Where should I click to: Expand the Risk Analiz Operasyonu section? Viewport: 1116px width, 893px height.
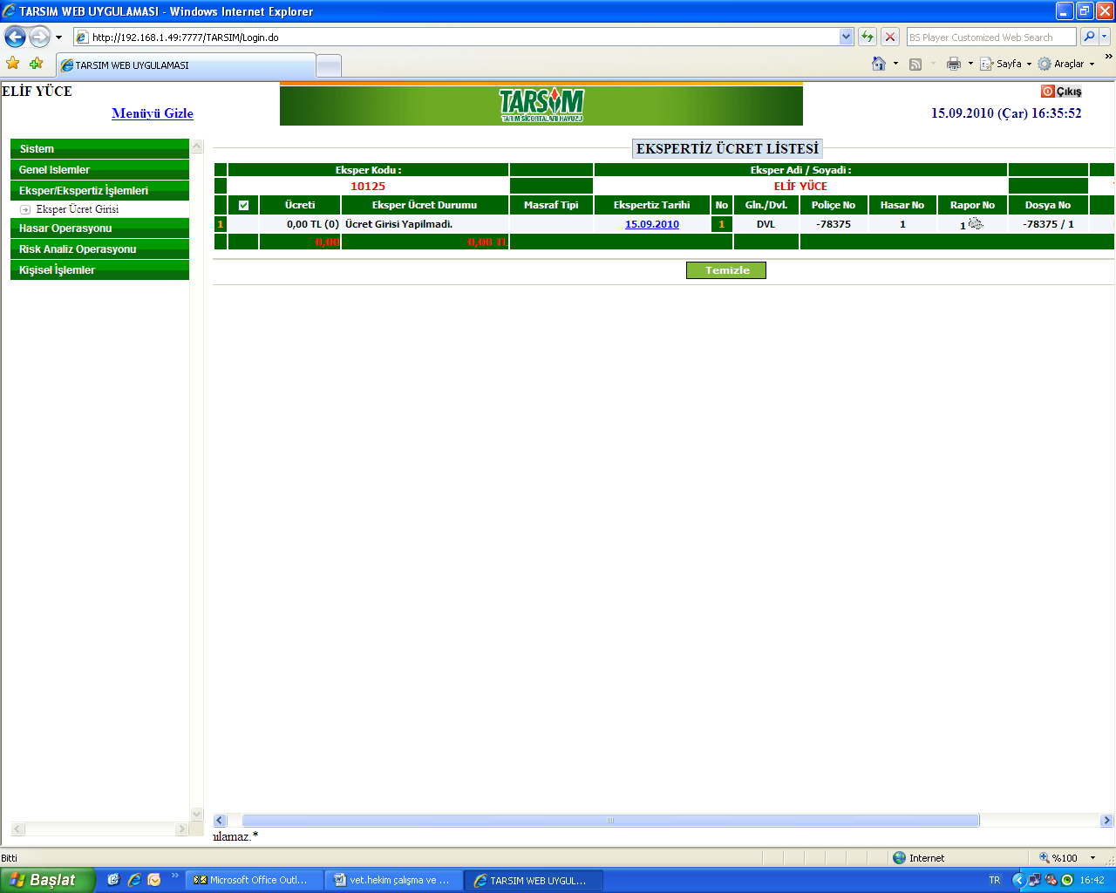pyautogui.click(x=99, y=249)
